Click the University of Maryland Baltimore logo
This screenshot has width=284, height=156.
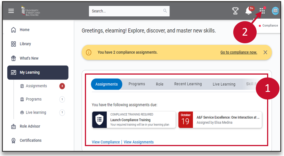(31, 11)
